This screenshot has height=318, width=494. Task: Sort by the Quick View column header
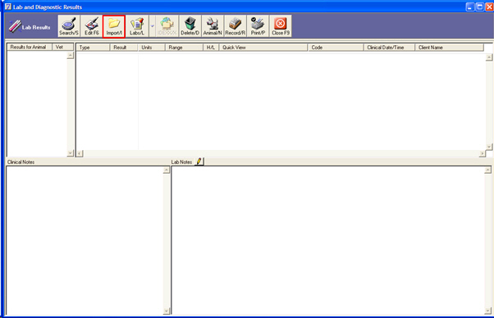(263, 48)
